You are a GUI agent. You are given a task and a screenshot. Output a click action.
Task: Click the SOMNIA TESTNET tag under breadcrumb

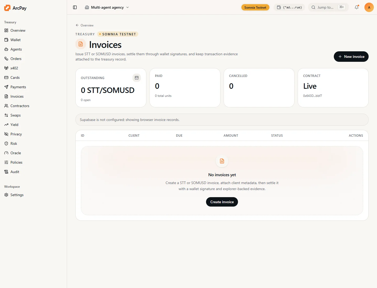pyautogui.click(x=118, y=34)
